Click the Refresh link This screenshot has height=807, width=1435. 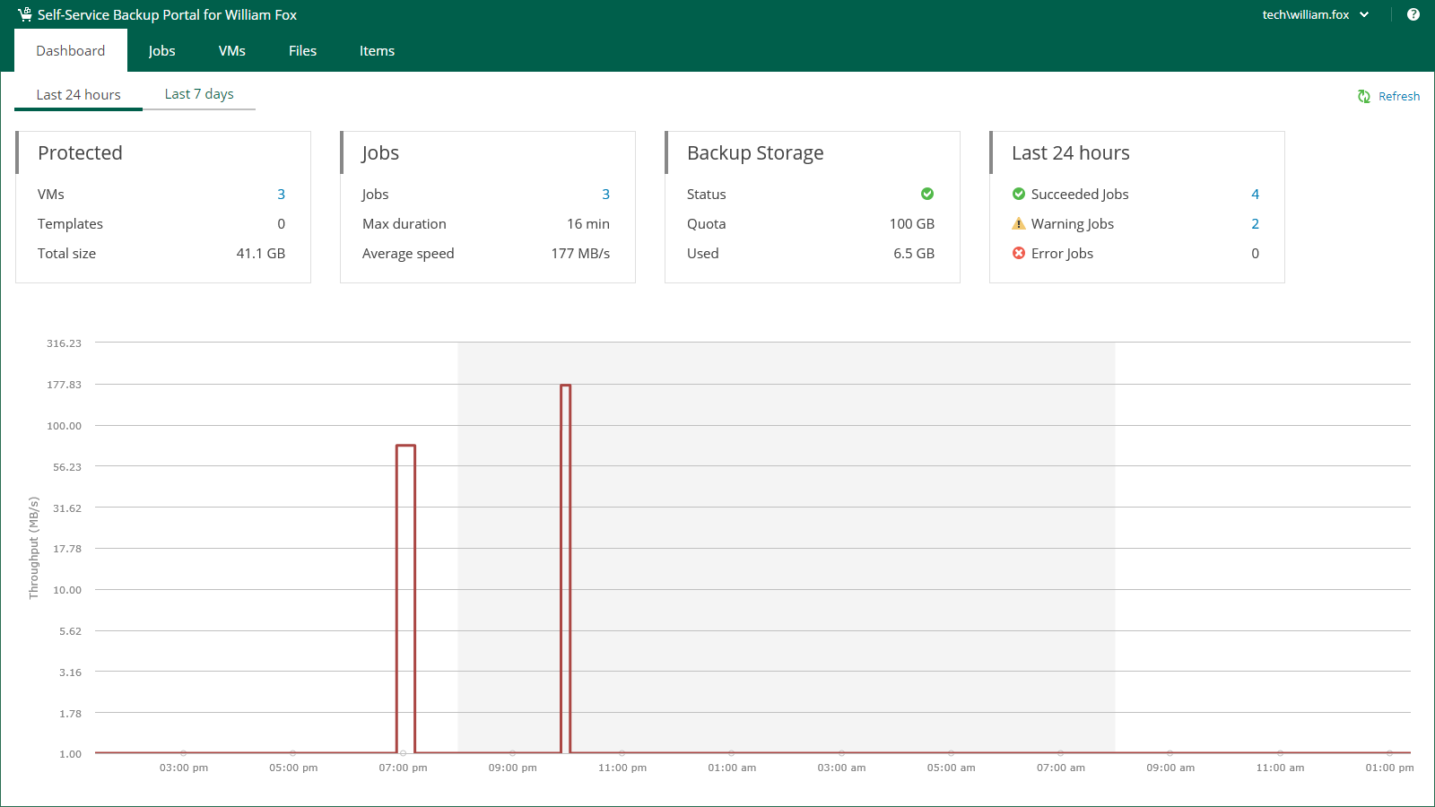(x=1398, y=96)
